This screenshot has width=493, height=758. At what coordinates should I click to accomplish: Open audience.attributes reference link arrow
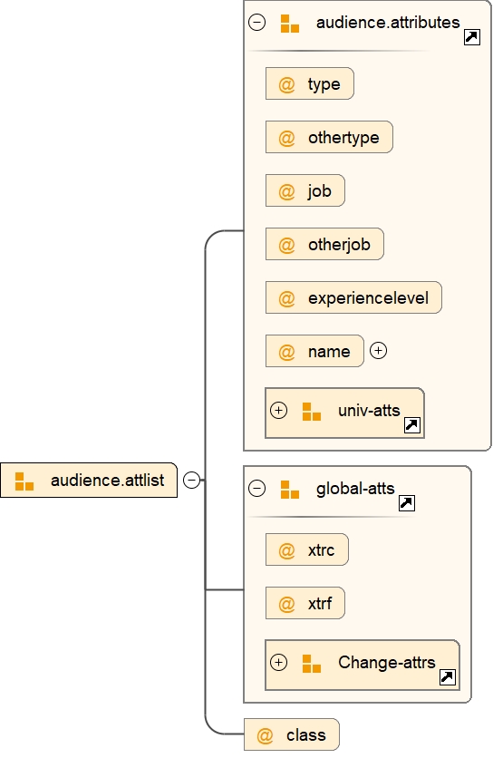click(472, 37)
